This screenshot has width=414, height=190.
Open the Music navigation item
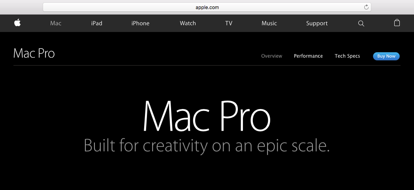tap(269, 23)
